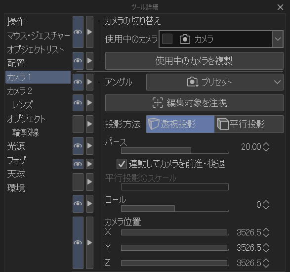Toggle eye visibility for ロール row
Viewport: 290px width, 272px height.
click(x=78, y=204)
